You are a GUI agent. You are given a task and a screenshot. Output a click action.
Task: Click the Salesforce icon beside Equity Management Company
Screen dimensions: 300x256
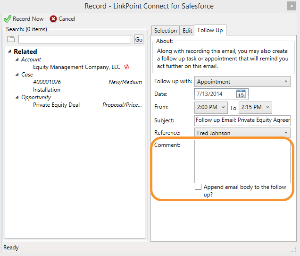[x=126, y=67]
